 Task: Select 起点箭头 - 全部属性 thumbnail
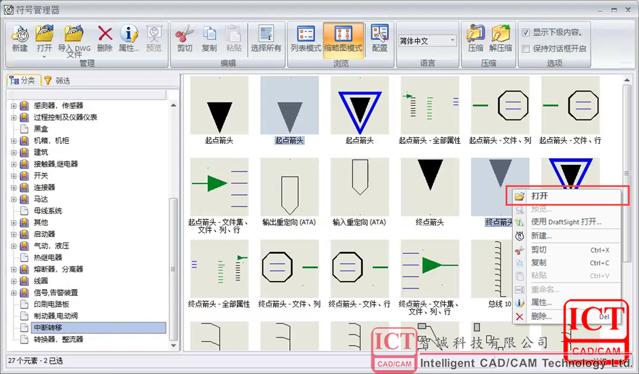(x=430, y=105)
